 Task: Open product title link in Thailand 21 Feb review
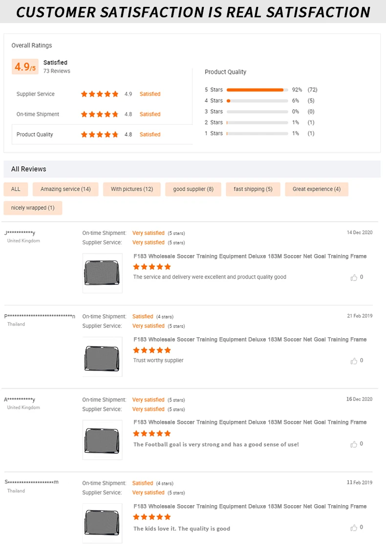tap(250, 340)
